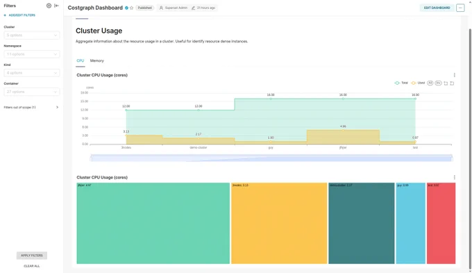Open the dashboard three-dot actions menu
Image resolution: width=472 pixels, height=273 pixels.
tap(460, 8)
